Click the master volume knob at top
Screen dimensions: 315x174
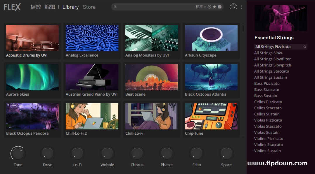233,7
